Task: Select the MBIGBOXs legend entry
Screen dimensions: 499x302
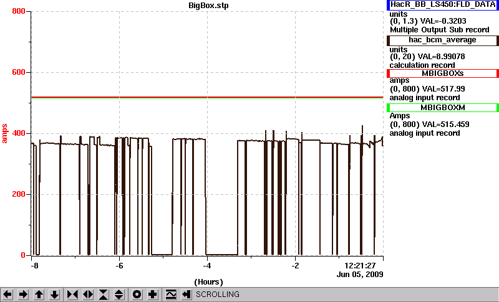Action: click(443, 73)
